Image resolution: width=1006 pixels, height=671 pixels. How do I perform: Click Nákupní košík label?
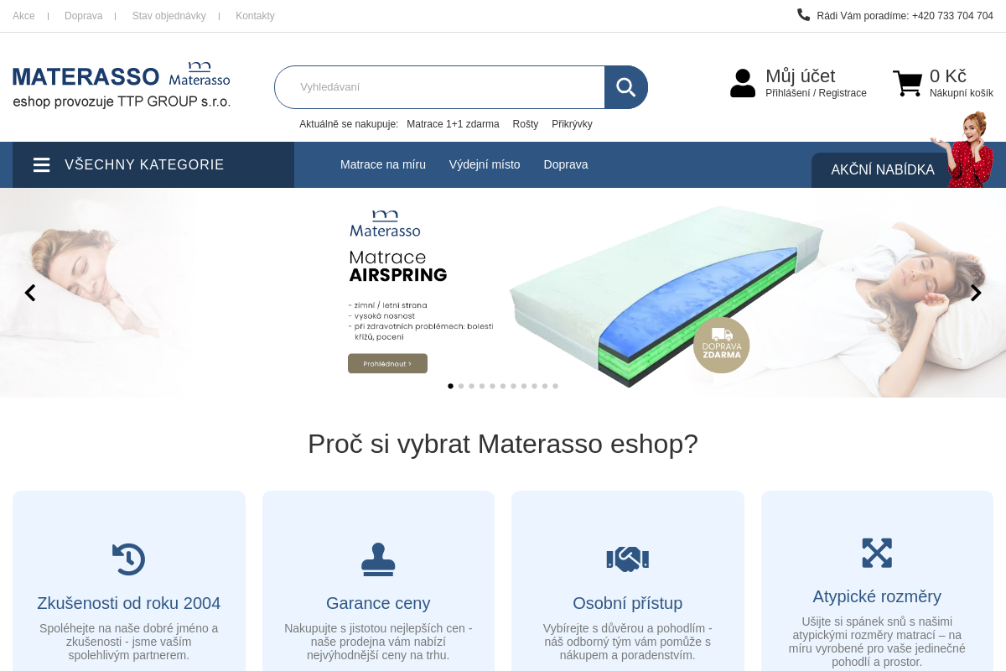click(962, 93)
